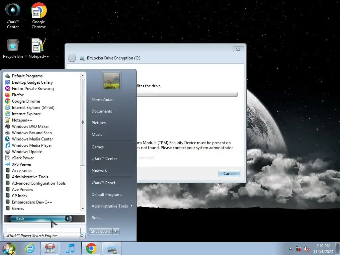The image size is (340, 255).
Task: Open Internet Explorer program entry
Action: (23, 114)
